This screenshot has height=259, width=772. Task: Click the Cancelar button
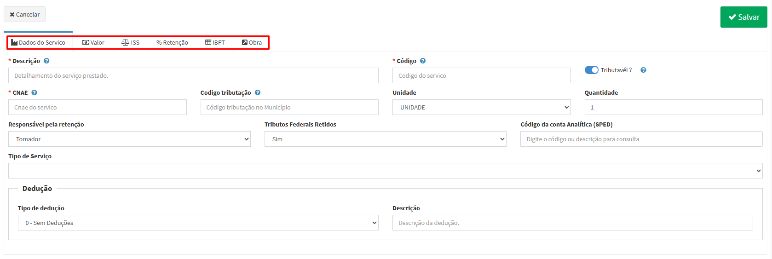(x=25, y=14)
